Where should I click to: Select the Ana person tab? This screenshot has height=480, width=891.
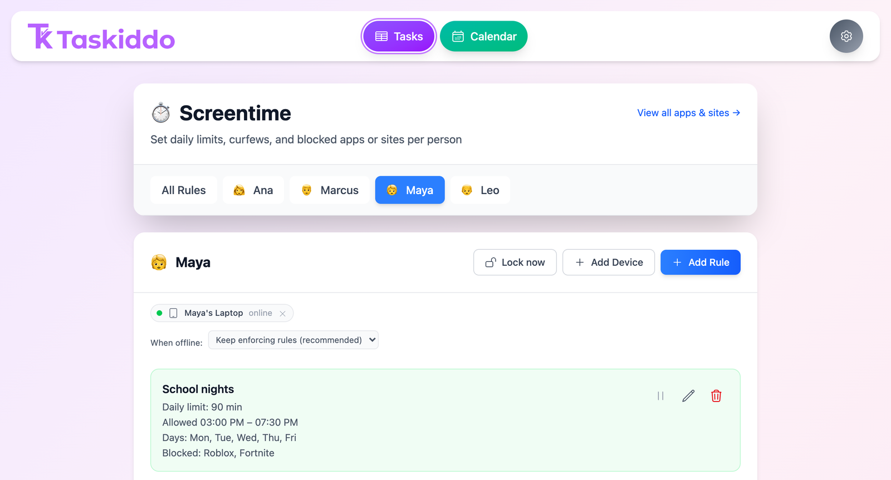pyautogui.click(x=253, y=190)
